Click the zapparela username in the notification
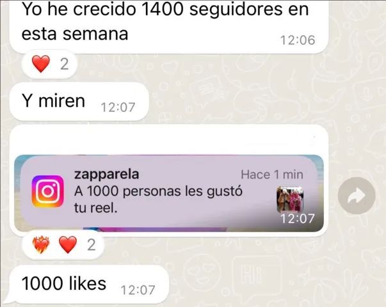The image size is (386, 307). [x=107, y=174]
